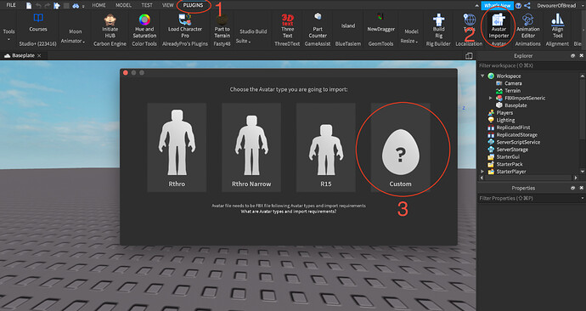Switch to the TEST tab

click(147, 5)
